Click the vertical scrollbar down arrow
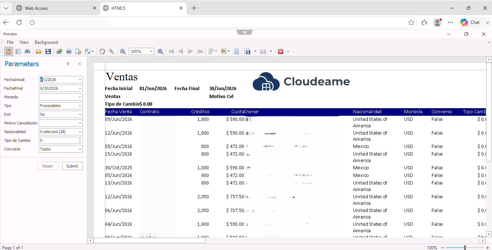 [x=489, y=234]
